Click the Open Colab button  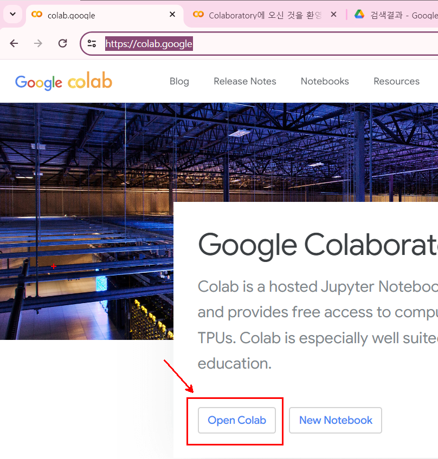pos(237,420)
